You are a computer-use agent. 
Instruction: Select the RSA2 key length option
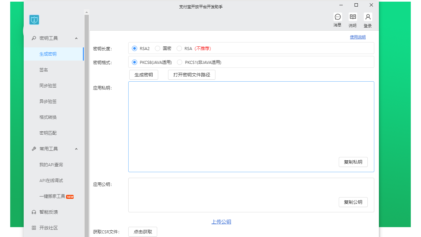click(x=135, y=48)
